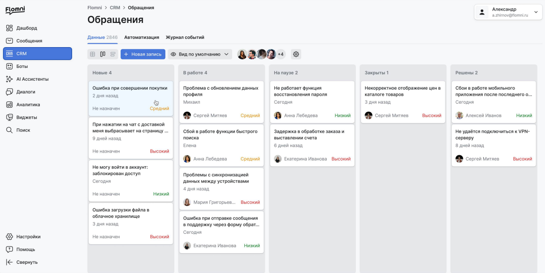Screen dimensions: 545x273
Task: Switch to Автоматизация tab
Action: tap(141, 37)
